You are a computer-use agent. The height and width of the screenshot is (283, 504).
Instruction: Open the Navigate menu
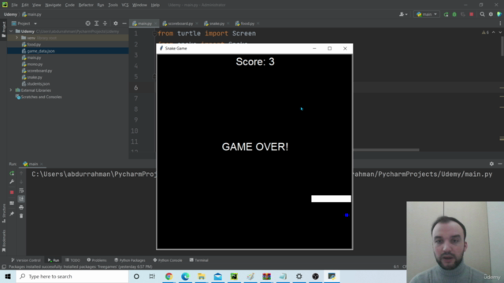pos(53,5)
